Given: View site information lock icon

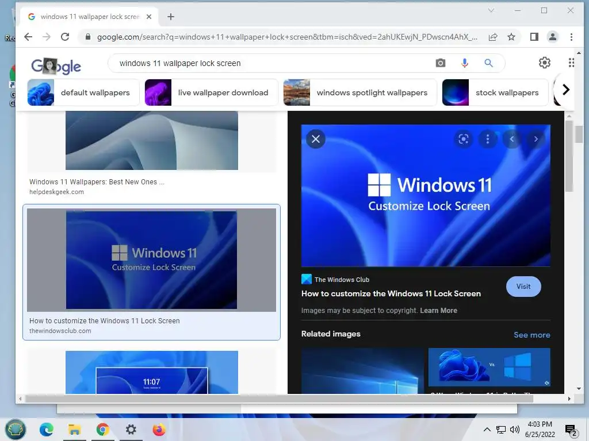Looking at the screenshot, I should (x=87, y=37).
